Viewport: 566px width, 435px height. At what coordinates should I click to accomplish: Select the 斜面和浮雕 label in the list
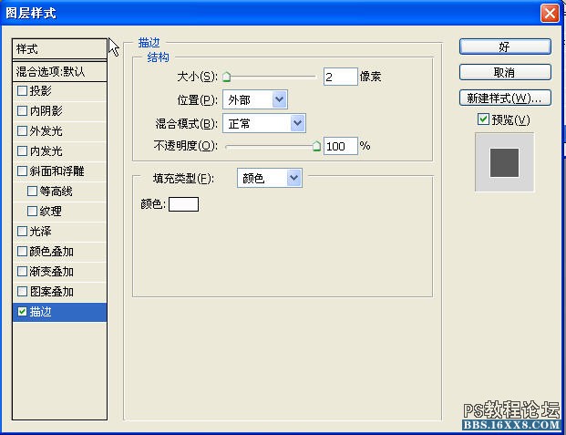(57, 171)
